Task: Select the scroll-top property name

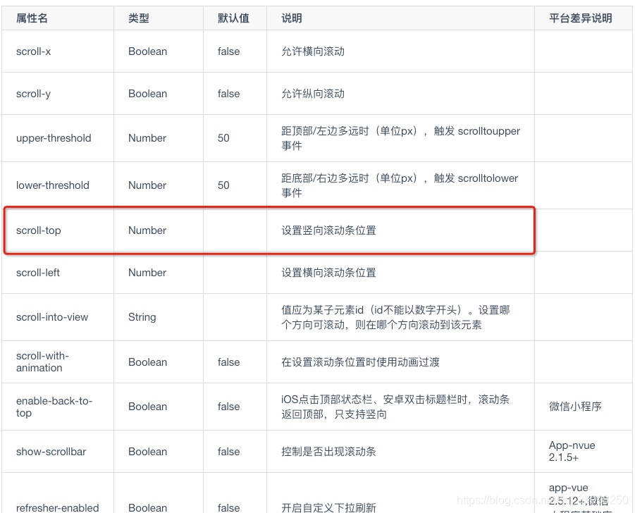Action: click(x=39, y=230)
